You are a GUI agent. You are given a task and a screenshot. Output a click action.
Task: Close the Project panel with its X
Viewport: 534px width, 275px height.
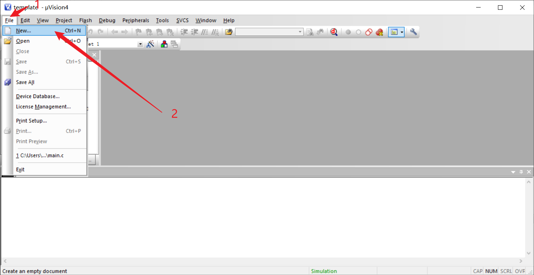pyautogui.click(x=94, y=55)
